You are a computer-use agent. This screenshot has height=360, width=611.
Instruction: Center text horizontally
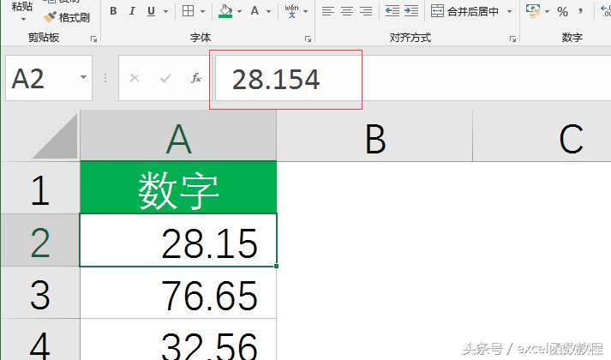[x=347, y=11]
